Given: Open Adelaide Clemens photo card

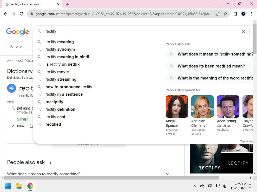Looking at the screenshot, I should [x=203, y=106].
